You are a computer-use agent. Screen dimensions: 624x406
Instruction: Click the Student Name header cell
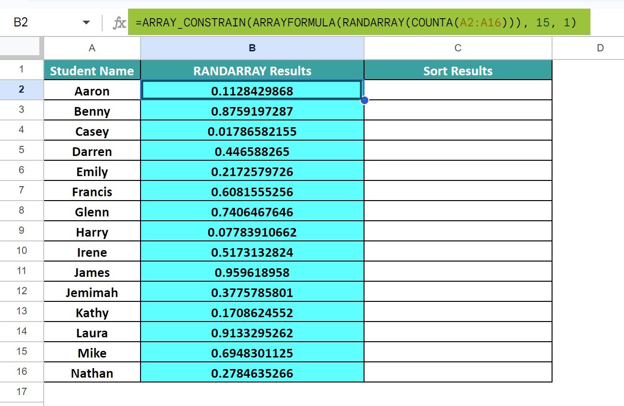click(92, 71)
